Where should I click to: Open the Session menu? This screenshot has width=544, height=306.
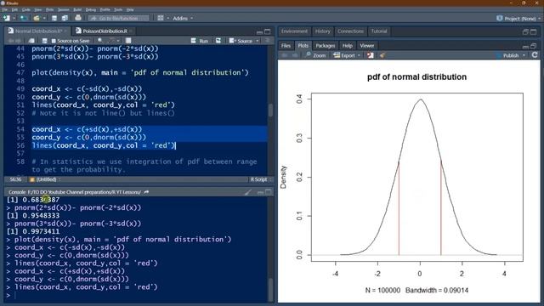pyautogui.click(x=63, y=9)
